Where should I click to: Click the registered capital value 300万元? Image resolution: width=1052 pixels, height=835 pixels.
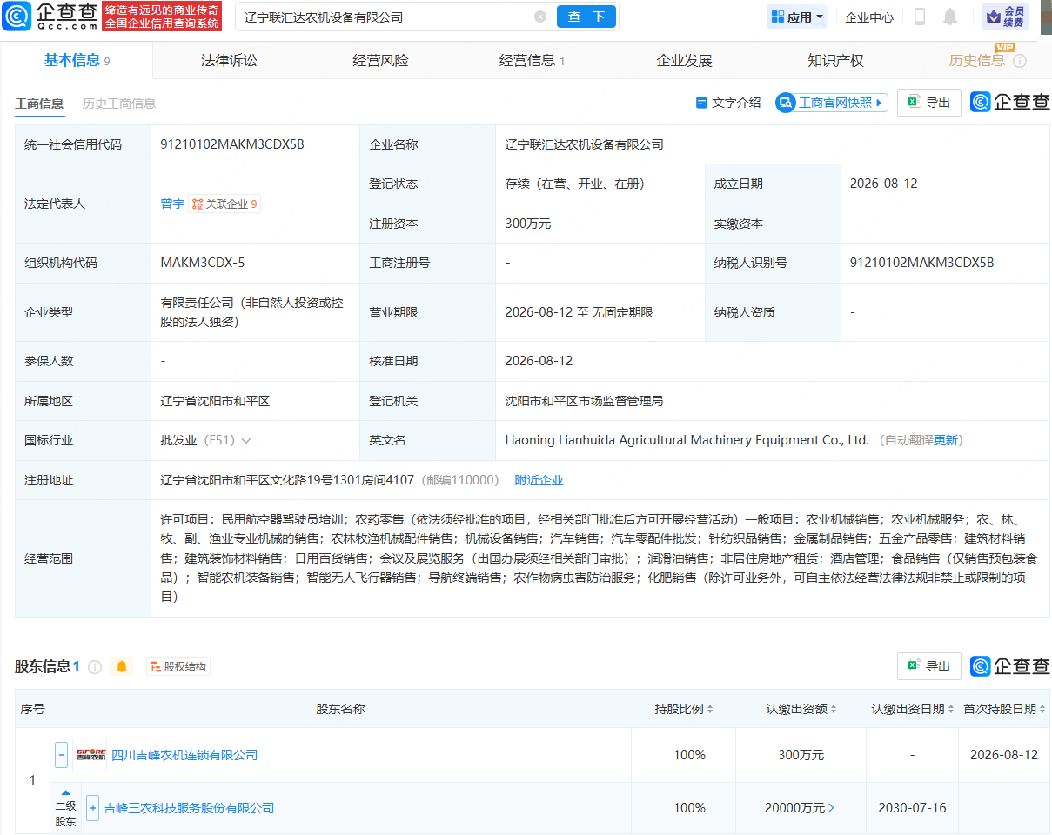[528, 224]
